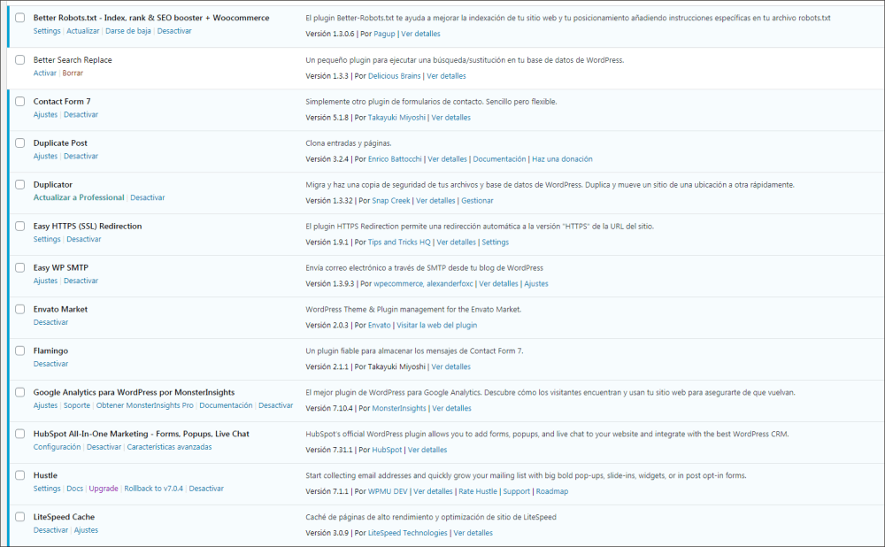Click Visitar la web del plugin

[437, 325]
